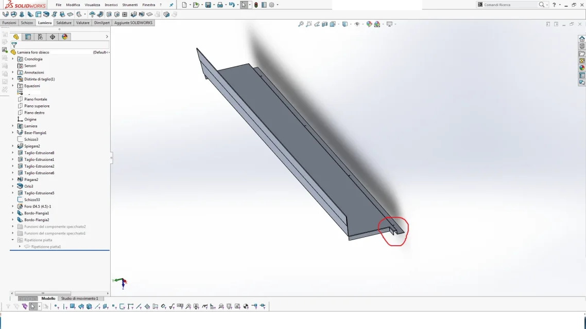Click the Undo arrow icon
The height and width of the screenshot is (329, 586).
point(232,5)
